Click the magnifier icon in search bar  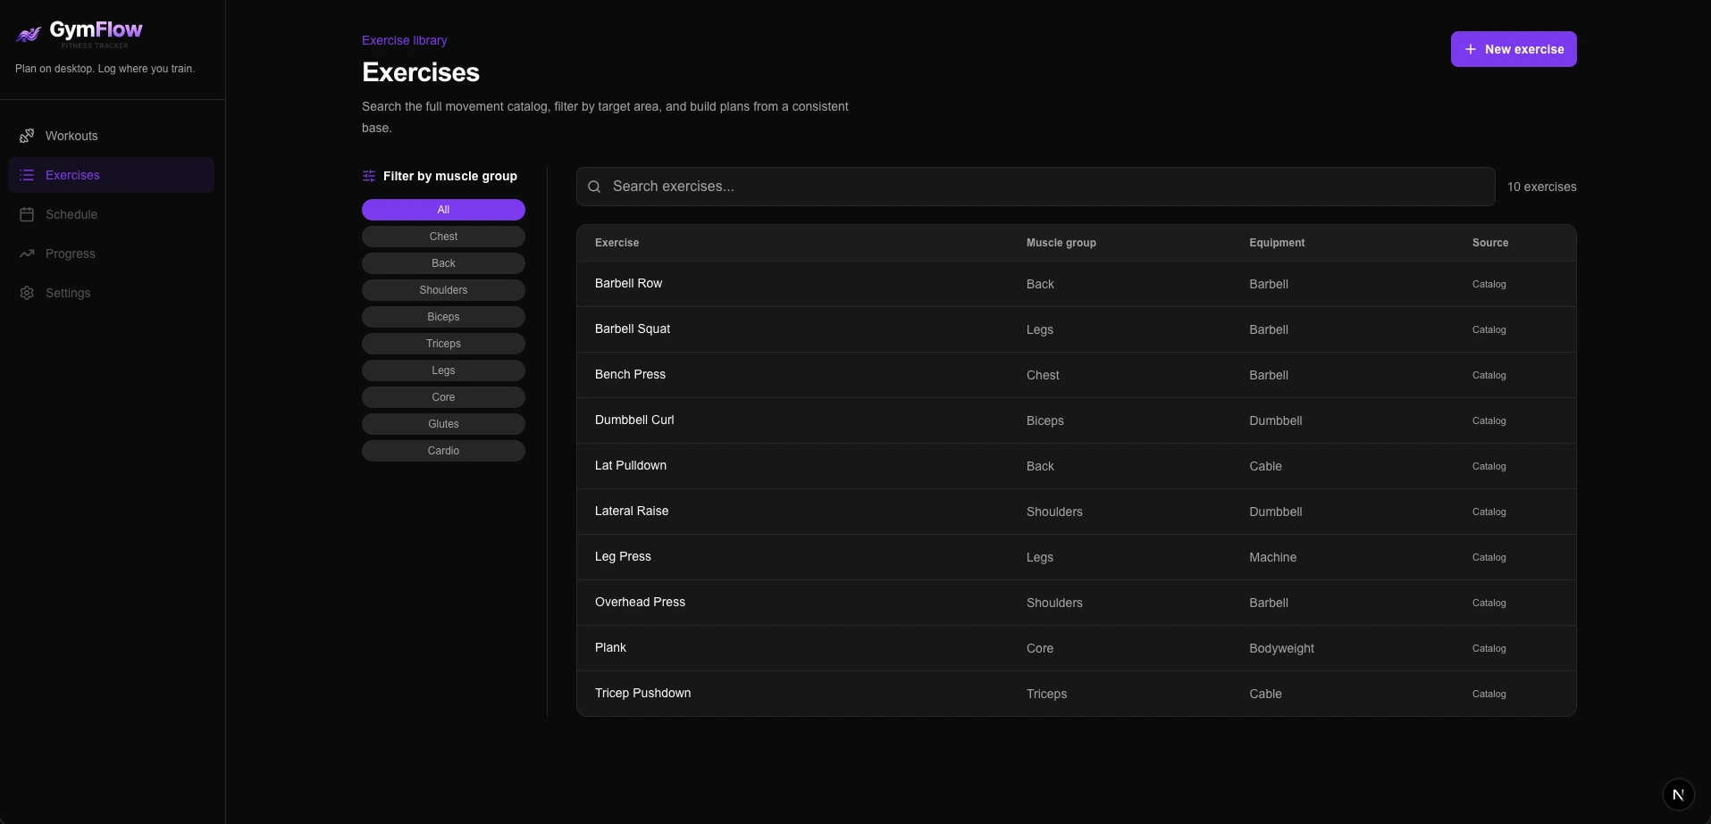pos(594,187)
